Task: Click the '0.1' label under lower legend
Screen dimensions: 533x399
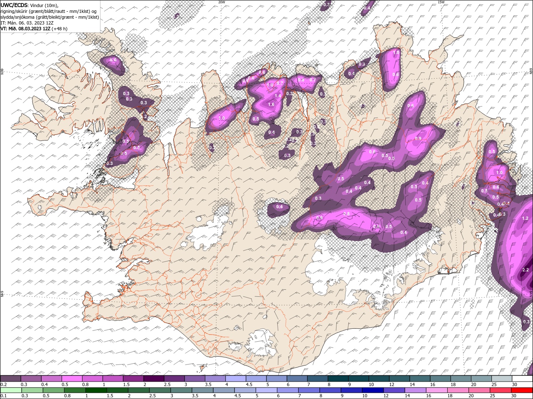Action: [x=3, y=396]
